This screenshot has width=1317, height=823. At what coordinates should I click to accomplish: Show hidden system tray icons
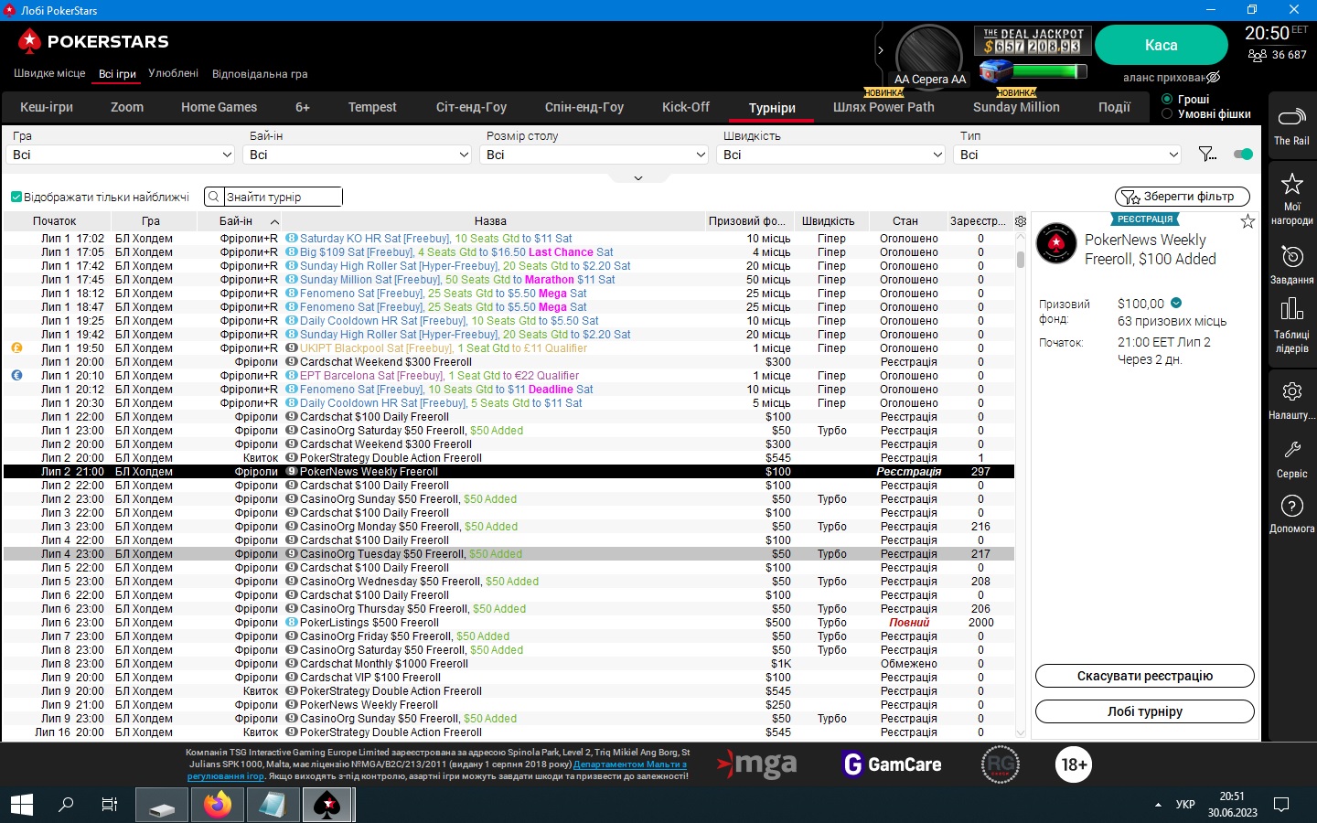point(1158,805)
